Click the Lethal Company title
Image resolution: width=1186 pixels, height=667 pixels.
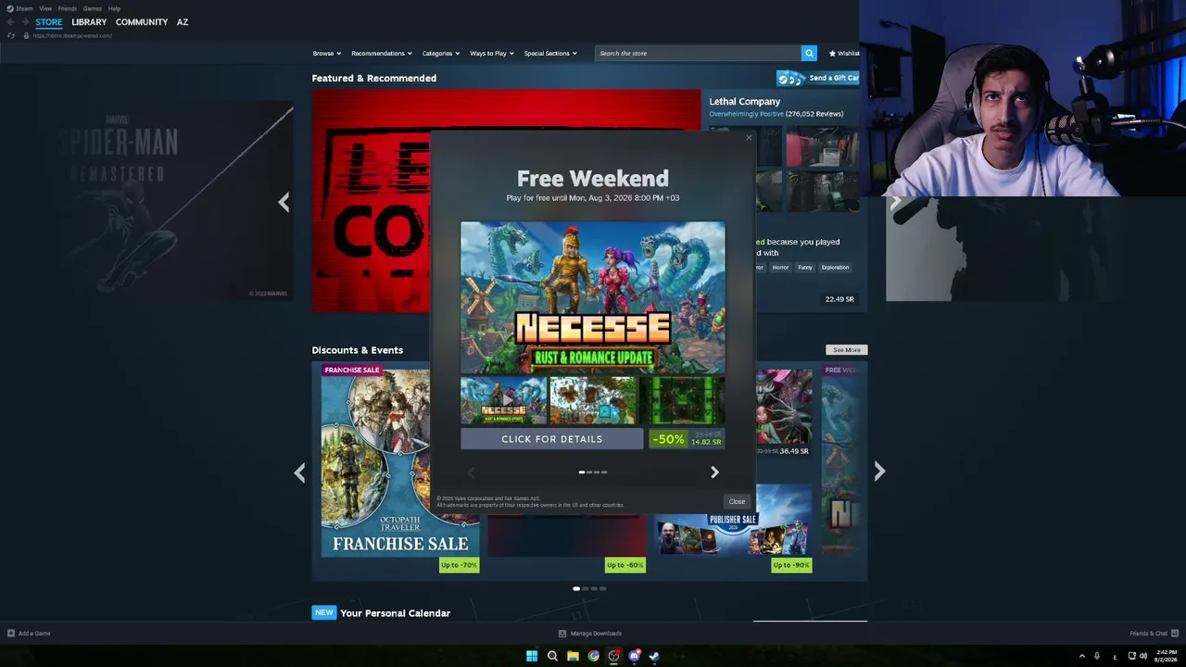pos(745,102)
